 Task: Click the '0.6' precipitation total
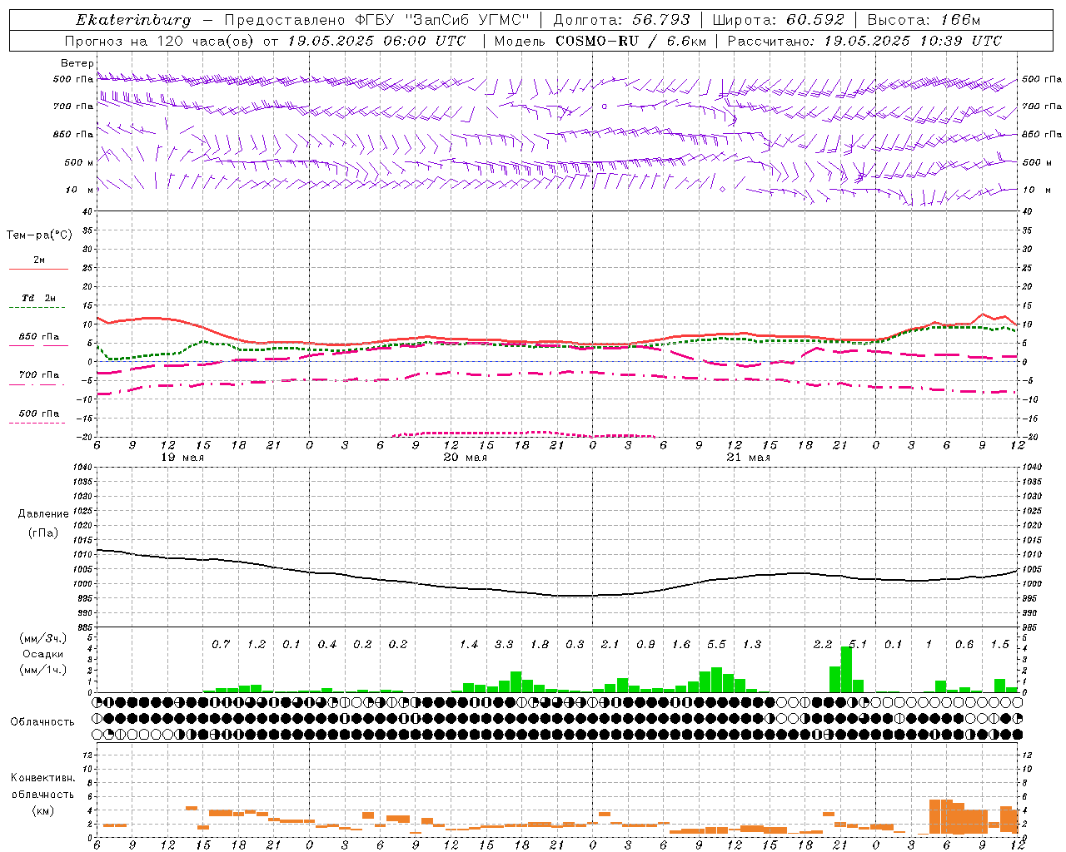pos(964,645)
